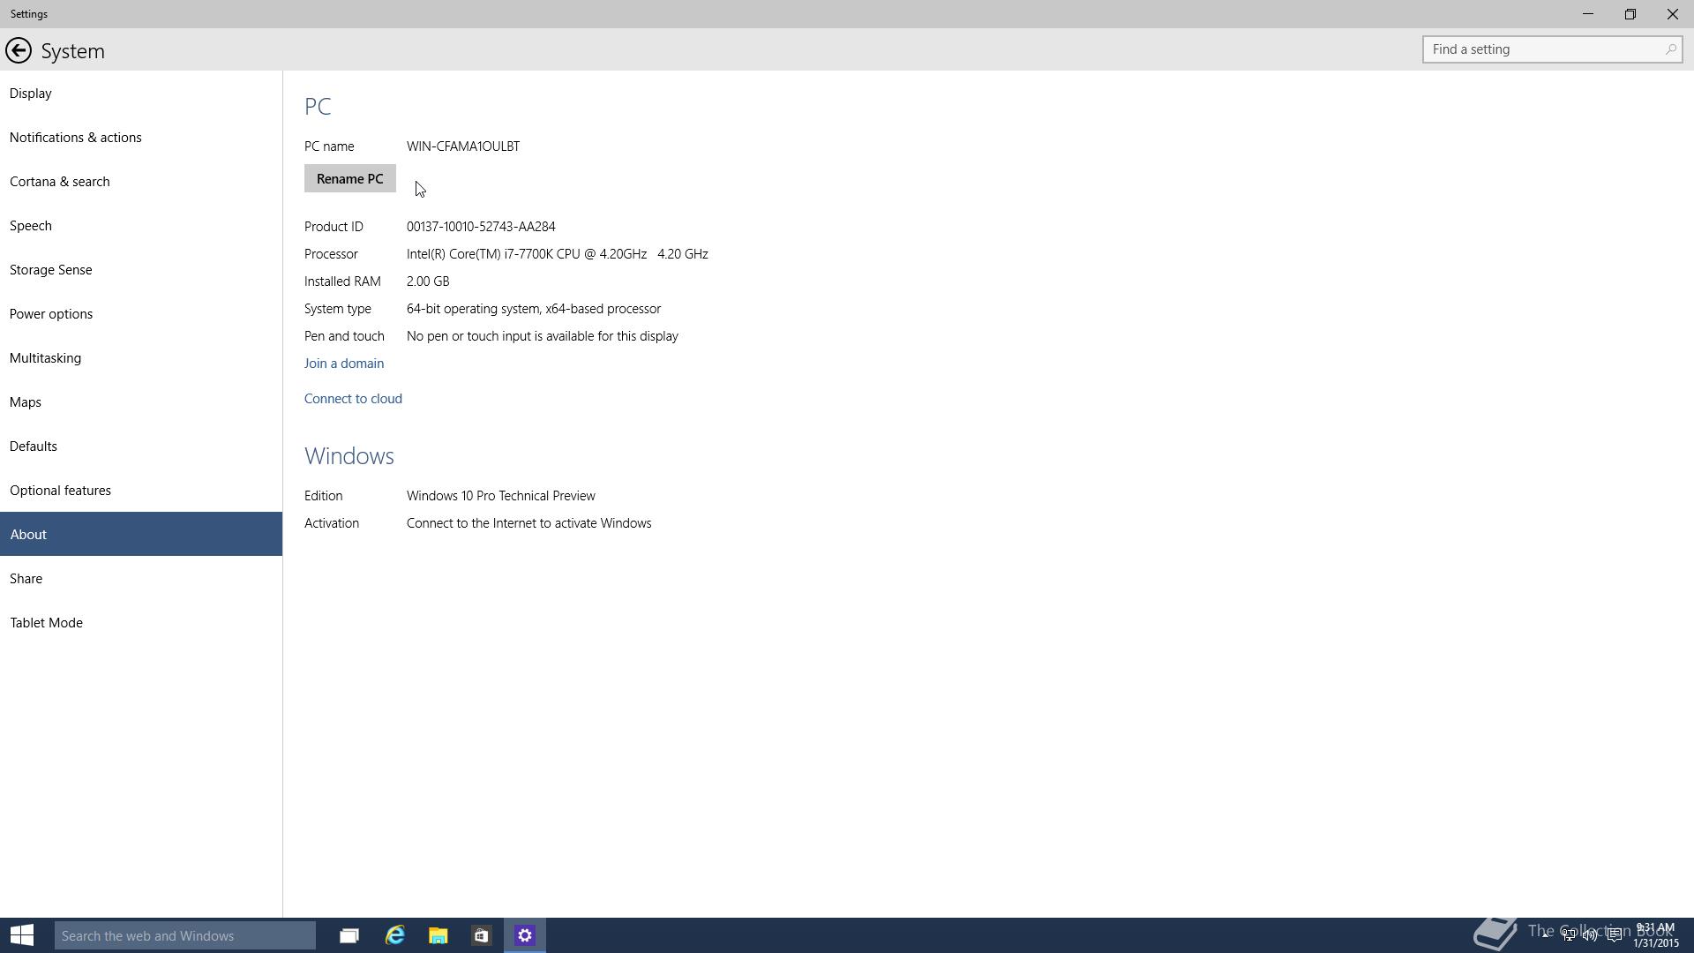Open Optional features

pyautogui.click(x=141, y=491)
